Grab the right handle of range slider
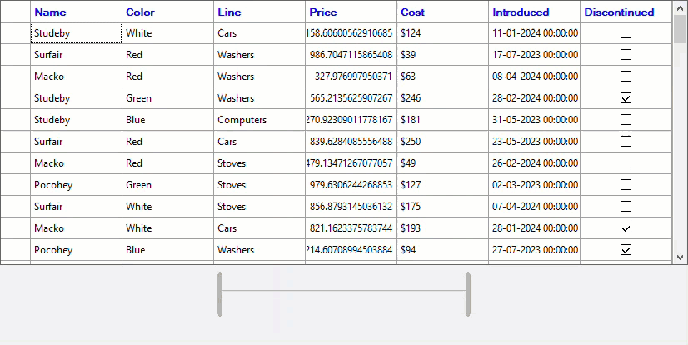Screen dimensions: 688x345 click(468, 294)
